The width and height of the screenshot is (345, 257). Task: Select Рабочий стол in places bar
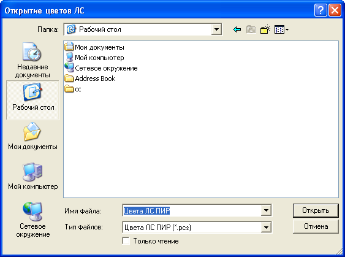click(32, 100)
